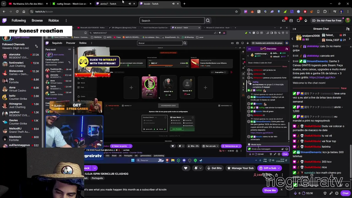
Task: Open chat community users icon
Action: [x=348, y=29]
